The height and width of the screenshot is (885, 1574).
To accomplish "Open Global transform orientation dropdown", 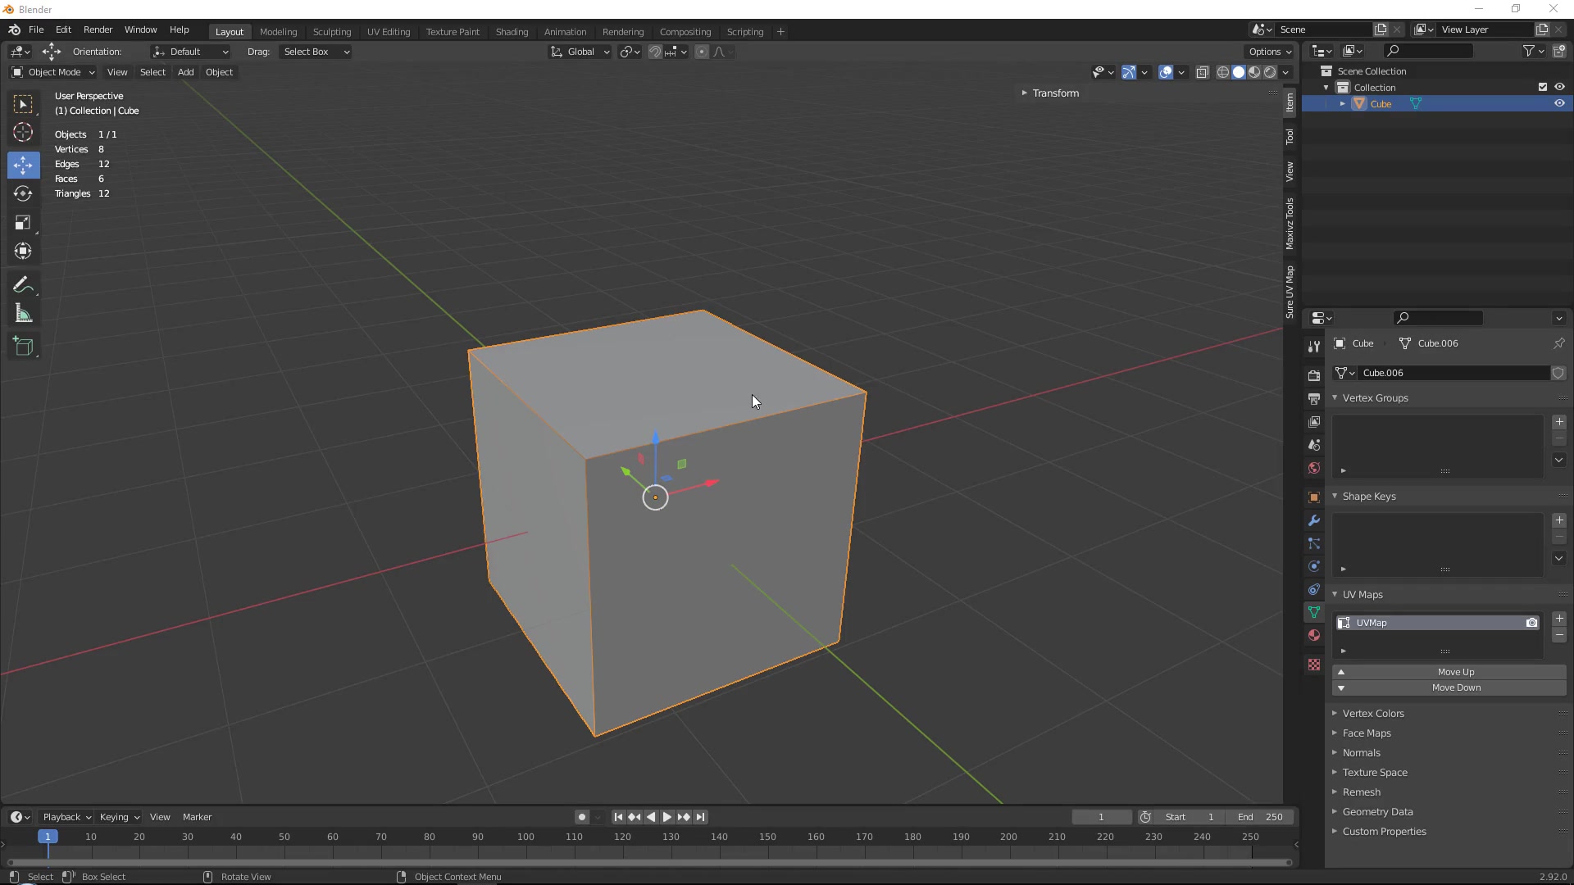I will point(580,52).
